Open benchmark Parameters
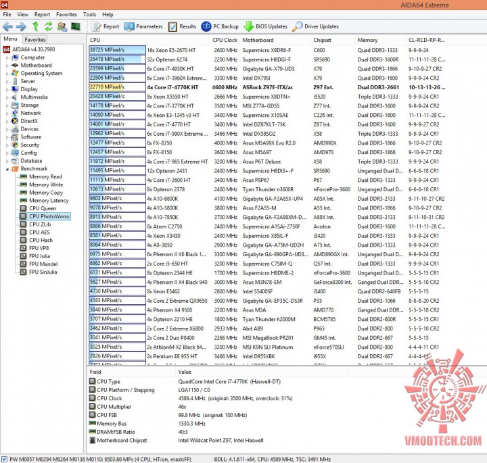This screenshot has height=463, width=487. click(x=143, y=26)
